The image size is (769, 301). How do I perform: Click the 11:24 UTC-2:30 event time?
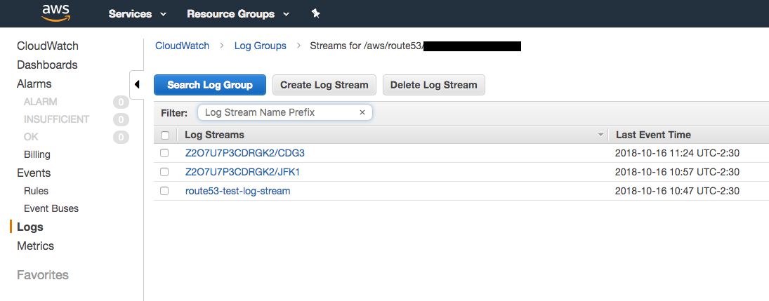pyautogui.click(x=677, y=153)
